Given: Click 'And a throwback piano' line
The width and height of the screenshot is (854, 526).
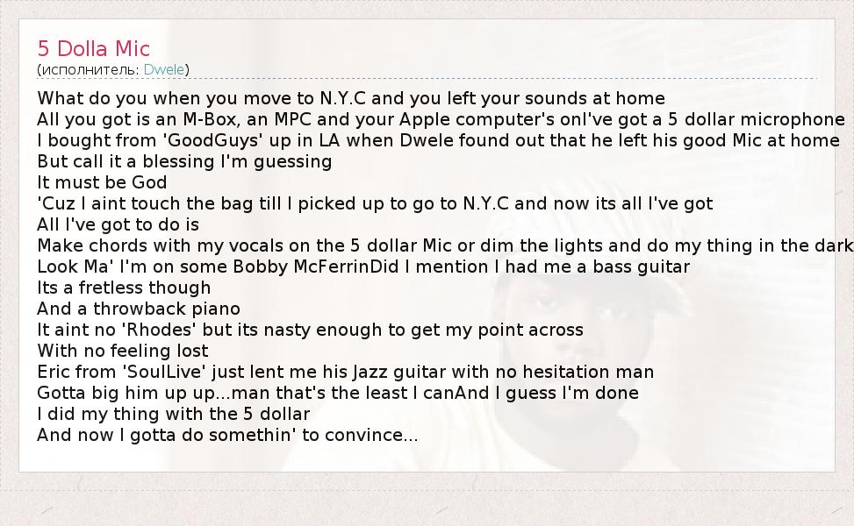Looking at the screenshot, I should point(139,309).
